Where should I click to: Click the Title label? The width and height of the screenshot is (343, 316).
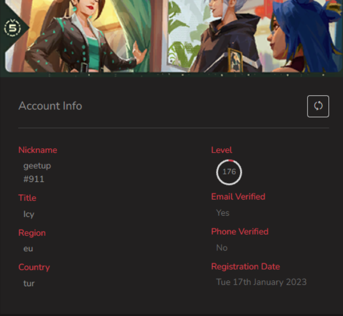[x=27, y=198]
